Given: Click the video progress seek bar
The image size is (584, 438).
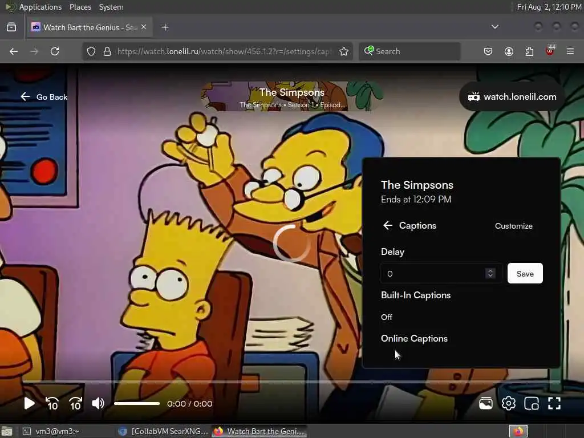Looking at the screenshot, I should click(x=291, y=382).
